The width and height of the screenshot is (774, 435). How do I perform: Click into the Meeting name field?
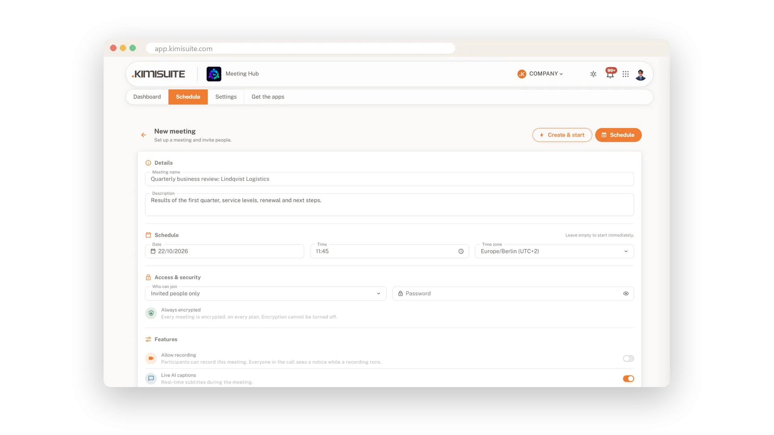coord(389,179)
